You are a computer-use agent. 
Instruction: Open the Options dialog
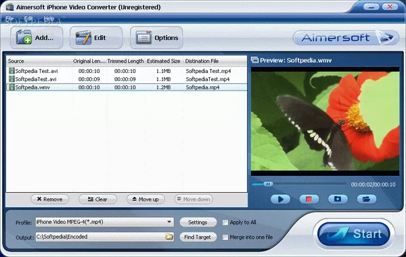point(156,38)
